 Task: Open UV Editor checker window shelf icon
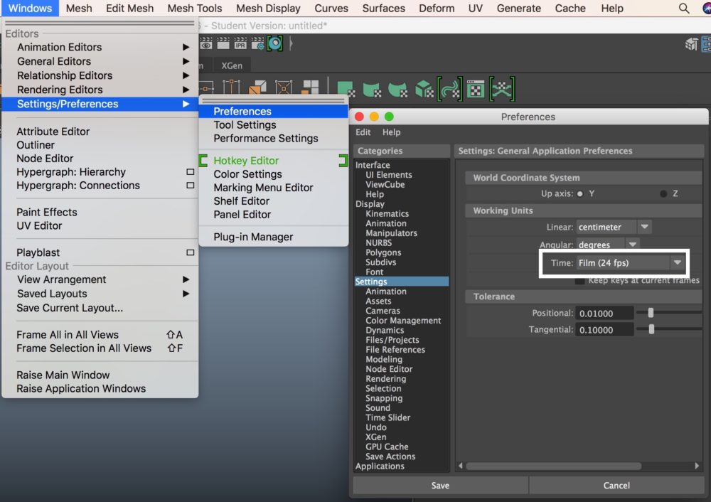pos(476,89)
